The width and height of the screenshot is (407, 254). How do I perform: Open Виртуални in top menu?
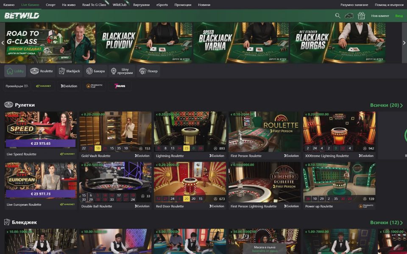tap(141, 5)
